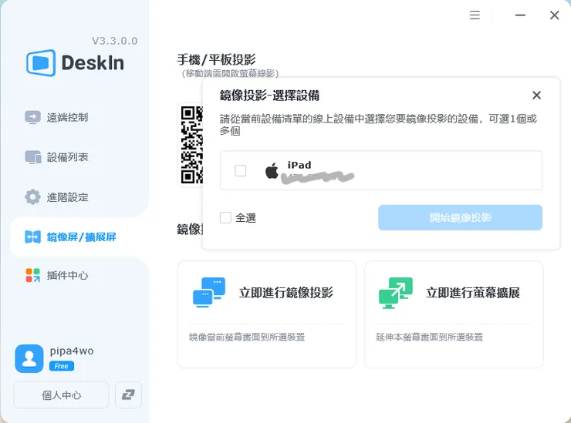Click the plugin center colored icon
This screenshot has width=571, height=423.
(32, 275)
